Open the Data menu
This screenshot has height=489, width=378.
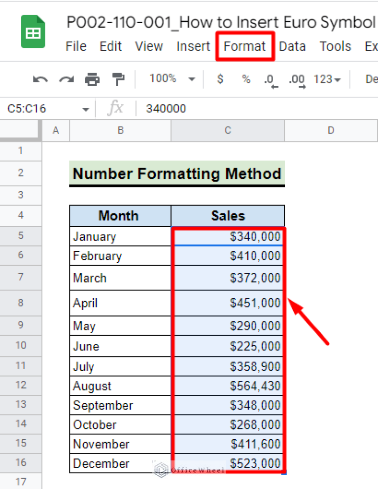pyautogui.click(x=292, y=46)
